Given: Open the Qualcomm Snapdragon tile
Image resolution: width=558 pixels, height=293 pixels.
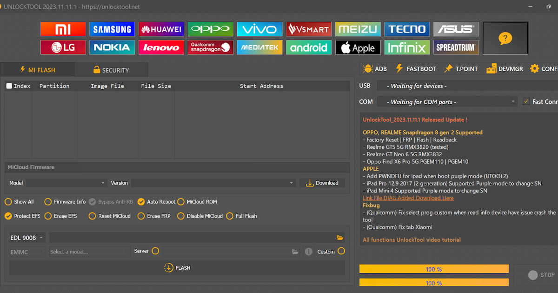Looking at the screenshot, I should [x=211, y=47].
